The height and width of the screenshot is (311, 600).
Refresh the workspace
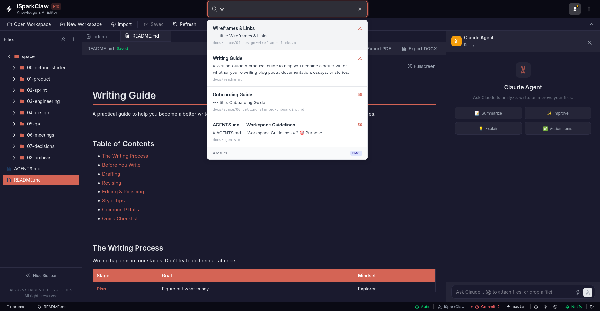click(185, 24)
